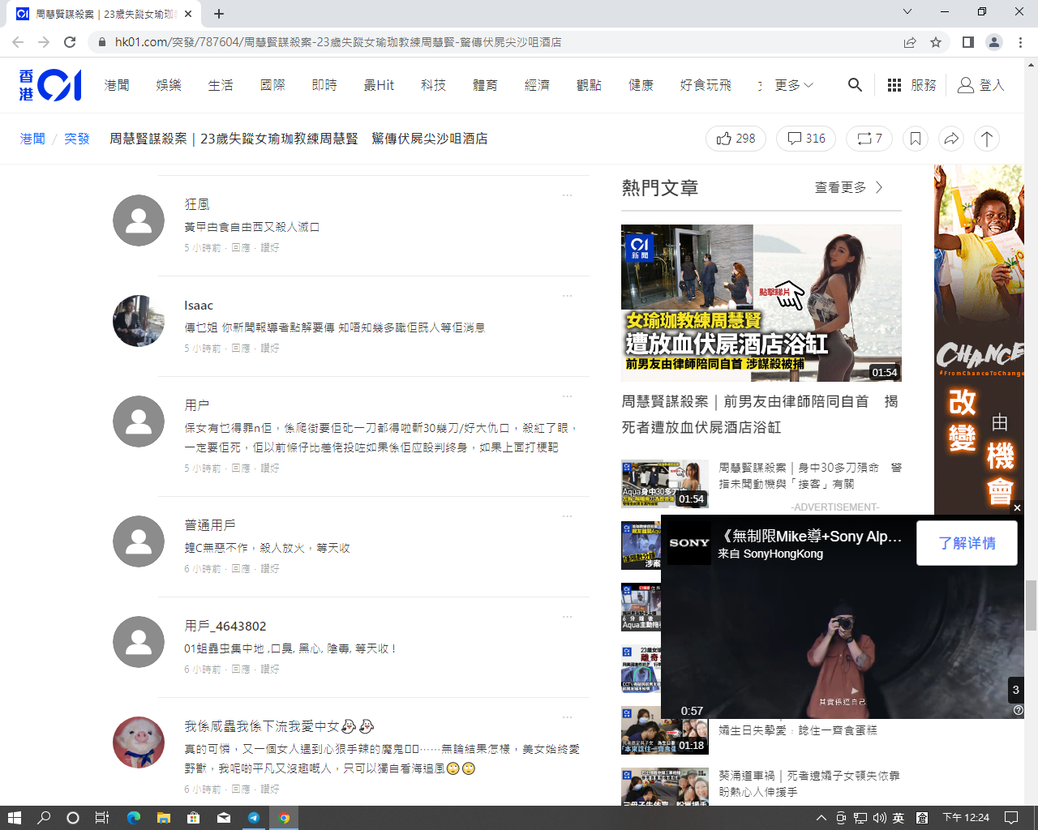The width and height of the screenshot is (1038, 830).
Task: Click the login person icon
Action: (965, 85)
